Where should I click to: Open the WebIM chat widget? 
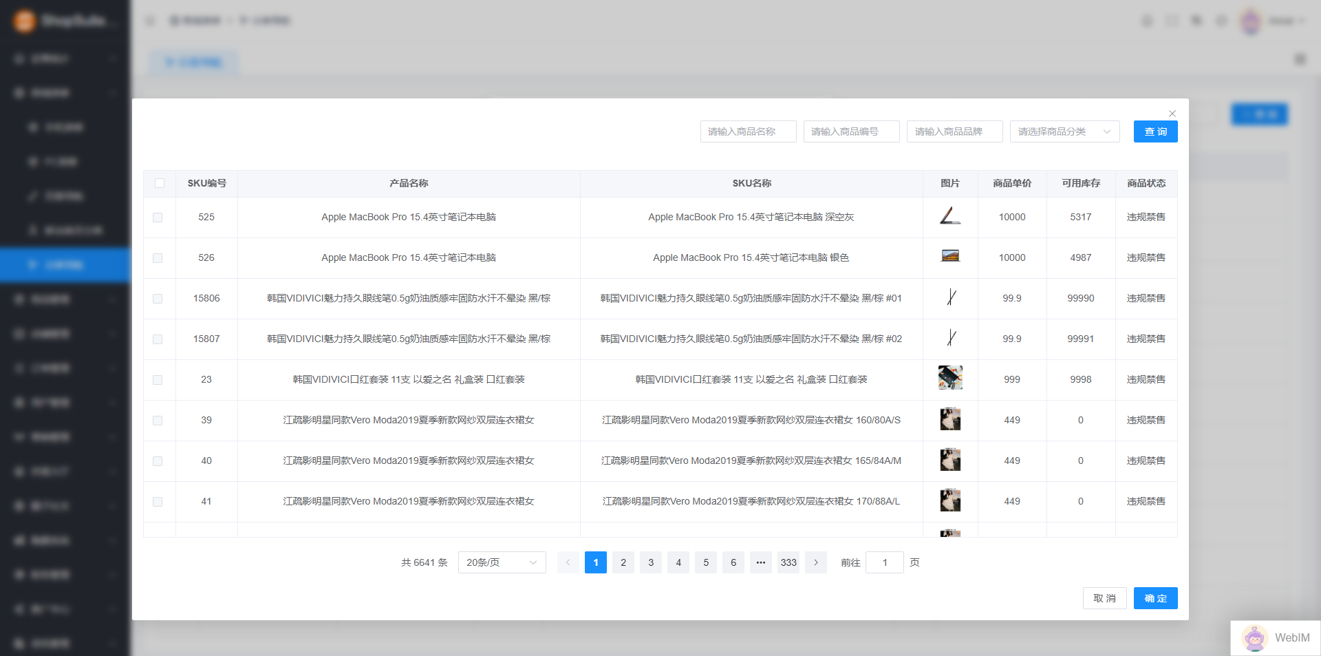click(1276, 638)
